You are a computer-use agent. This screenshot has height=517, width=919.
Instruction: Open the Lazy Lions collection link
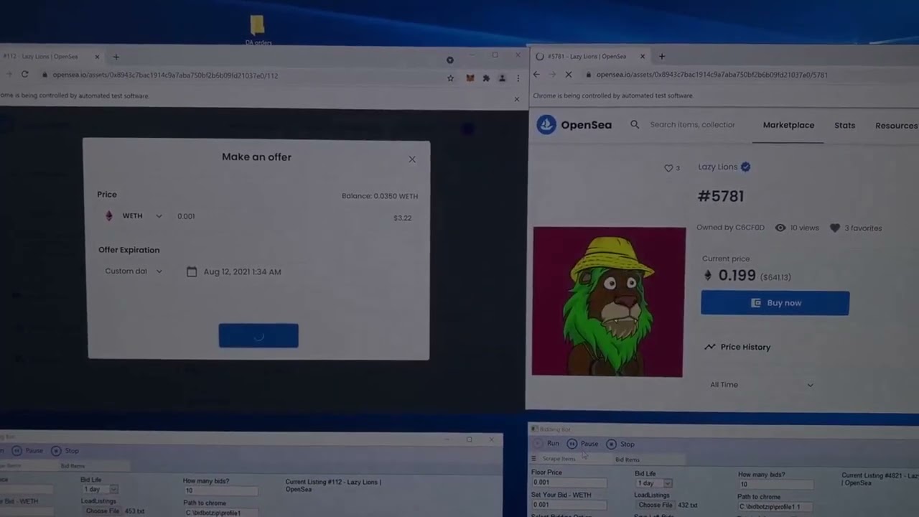point(717,167)
